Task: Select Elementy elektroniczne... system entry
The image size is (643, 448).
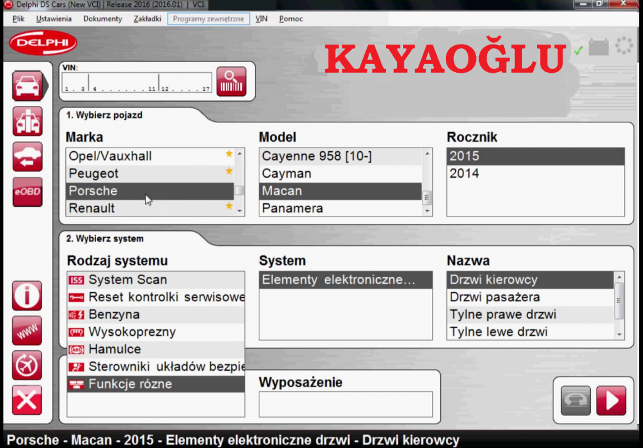Action: (346, 280)
